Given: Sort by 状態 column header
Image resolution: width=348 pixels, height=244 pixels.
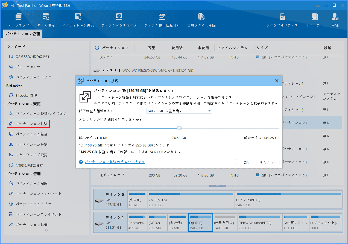Looking at the screenshot, I should 327,48.
